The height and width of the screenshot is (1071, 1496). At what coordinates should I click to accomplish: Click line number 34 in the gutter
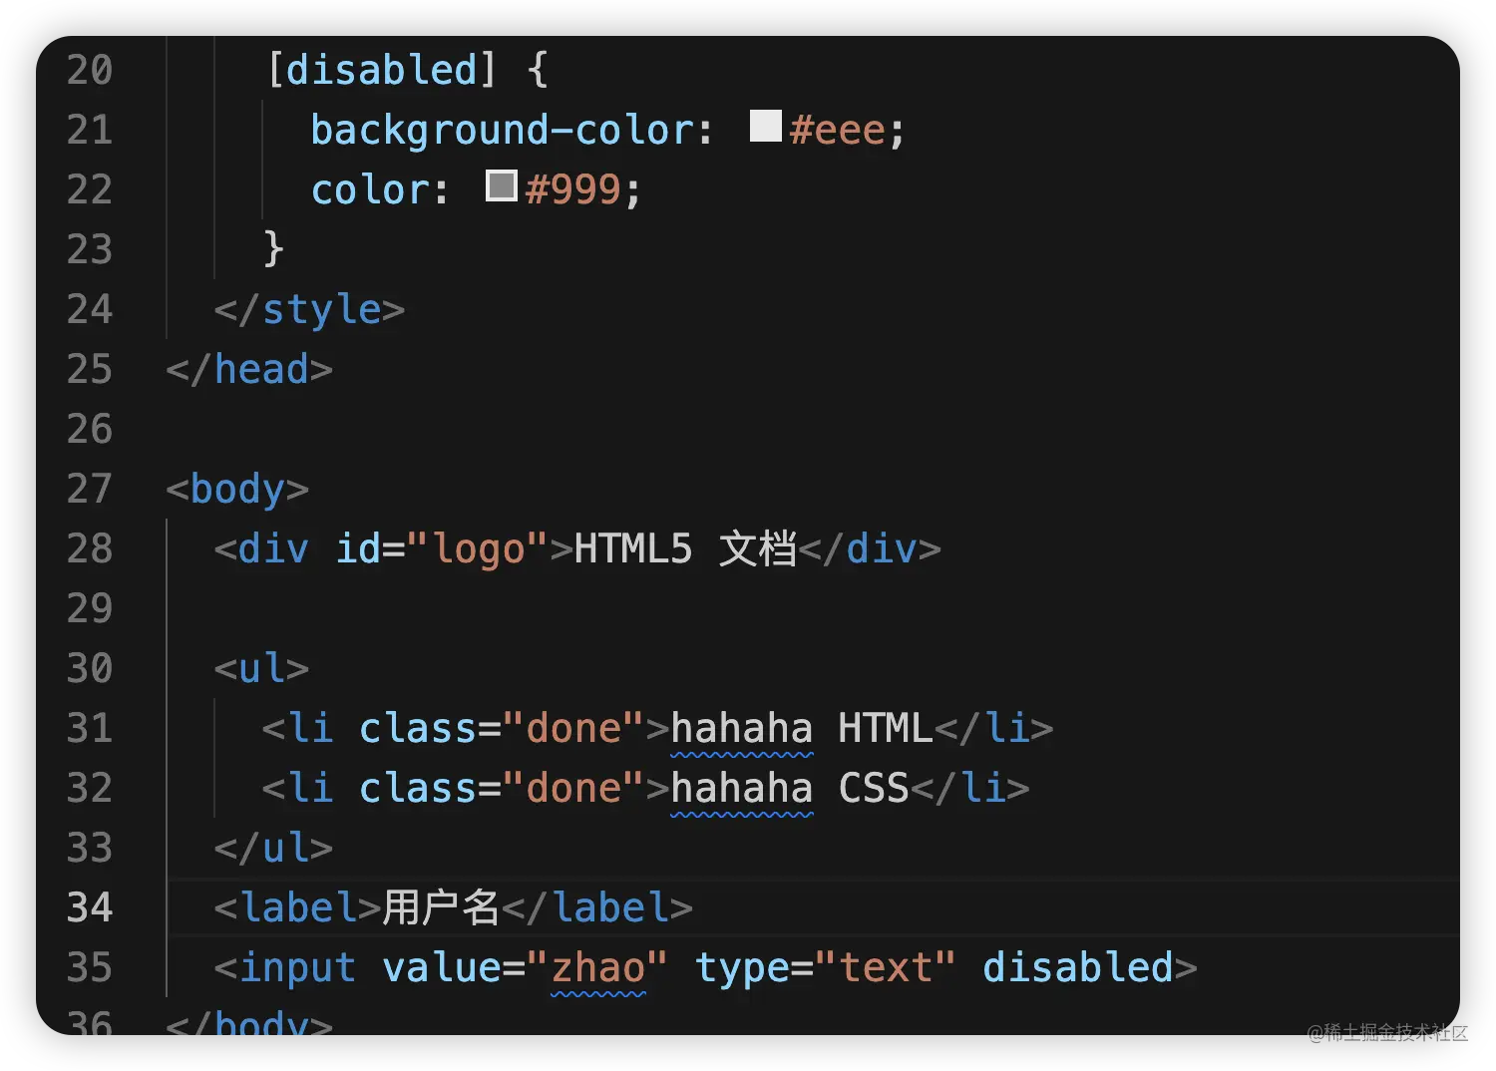pos(90,907)
